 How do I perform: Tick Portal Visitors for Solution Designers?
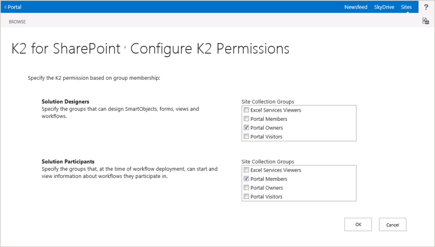[246, 137]
